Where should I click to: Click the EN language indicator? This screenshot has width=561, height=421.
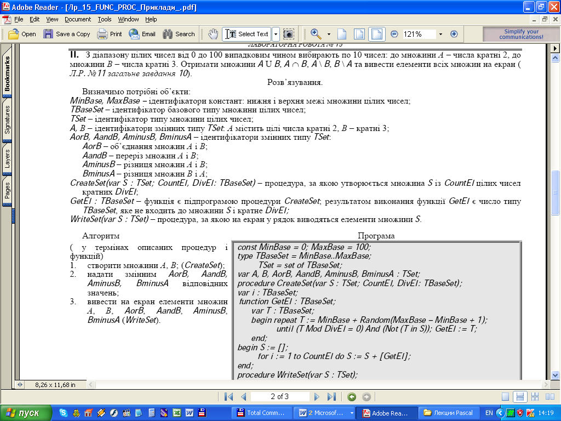489,413
